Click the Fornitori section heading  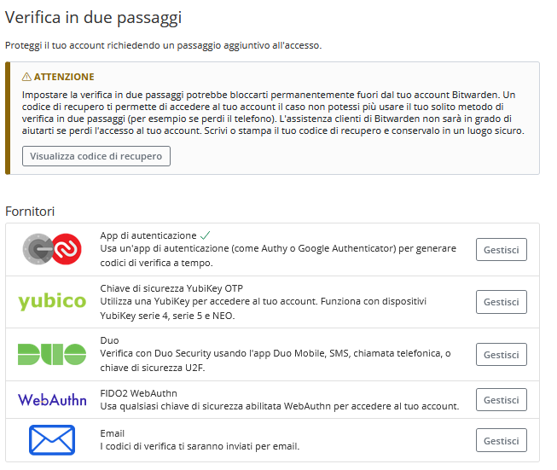tap(30, 211)
